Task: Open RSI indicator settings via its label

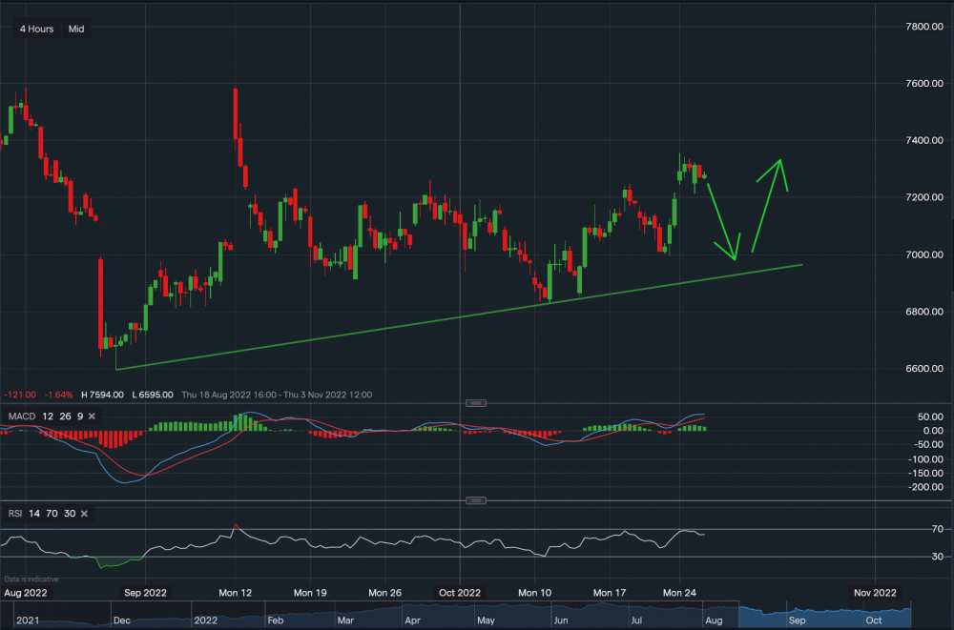Action: pyautogui.click(x=13, y=514)
